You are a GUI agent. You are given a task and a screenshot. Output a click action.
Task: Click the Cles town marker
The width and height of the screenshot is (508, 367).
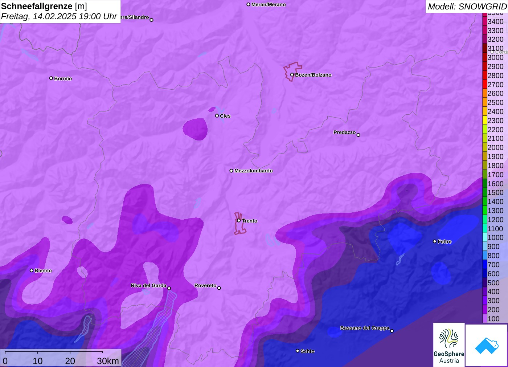click(x=217, y=116)
